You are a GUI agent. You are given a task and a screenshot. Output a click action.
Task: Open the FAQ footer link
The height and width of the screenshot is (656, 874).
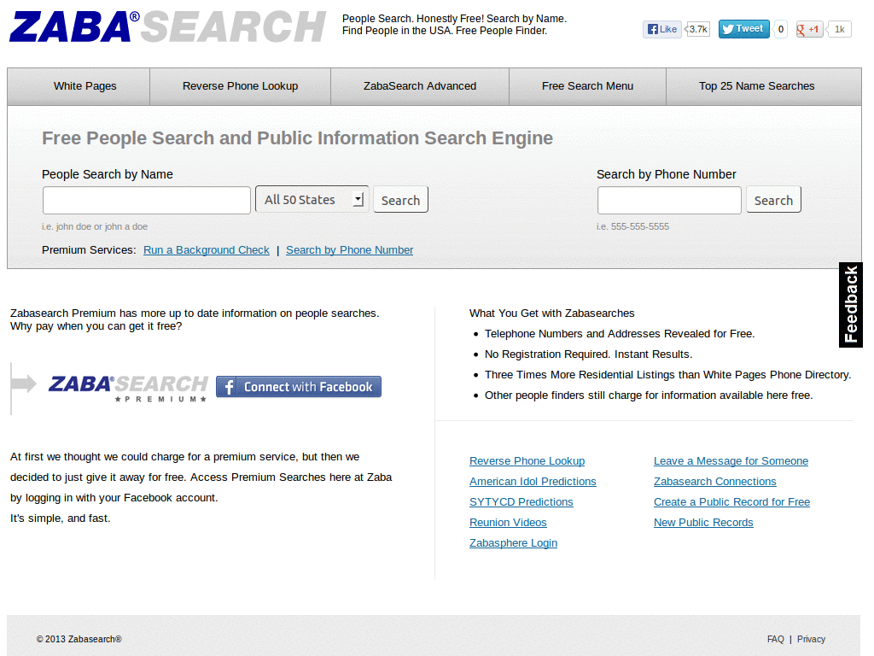coord(775,639)
